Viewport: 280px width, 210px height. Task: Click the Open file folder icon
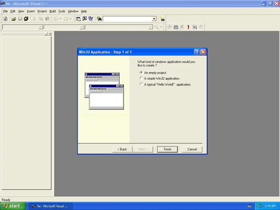tap(14, 19)
